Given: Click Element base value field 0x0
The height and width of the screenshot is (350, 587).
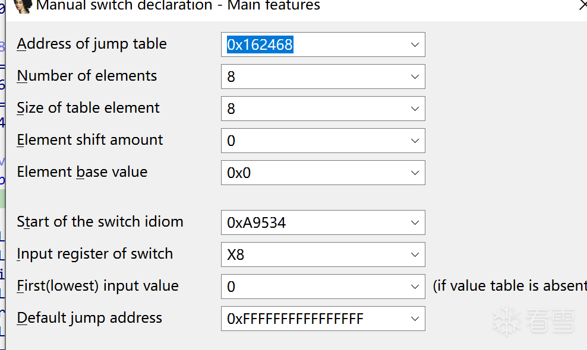Looking at the screenshot, I should (315, 173).
